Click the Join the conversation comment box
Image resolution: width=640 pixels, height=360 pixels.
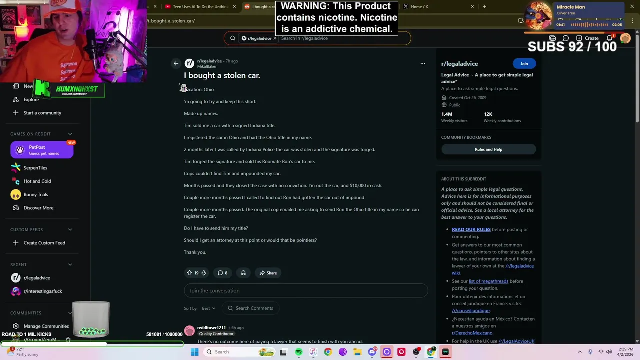coord(306,291)
